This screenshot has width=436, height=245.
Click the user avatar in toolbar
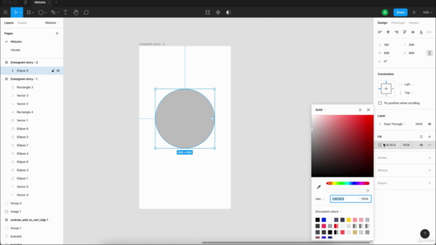[385, 12]
